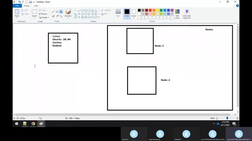
Task: Open the File menu
Action: (x=17, y=6)
